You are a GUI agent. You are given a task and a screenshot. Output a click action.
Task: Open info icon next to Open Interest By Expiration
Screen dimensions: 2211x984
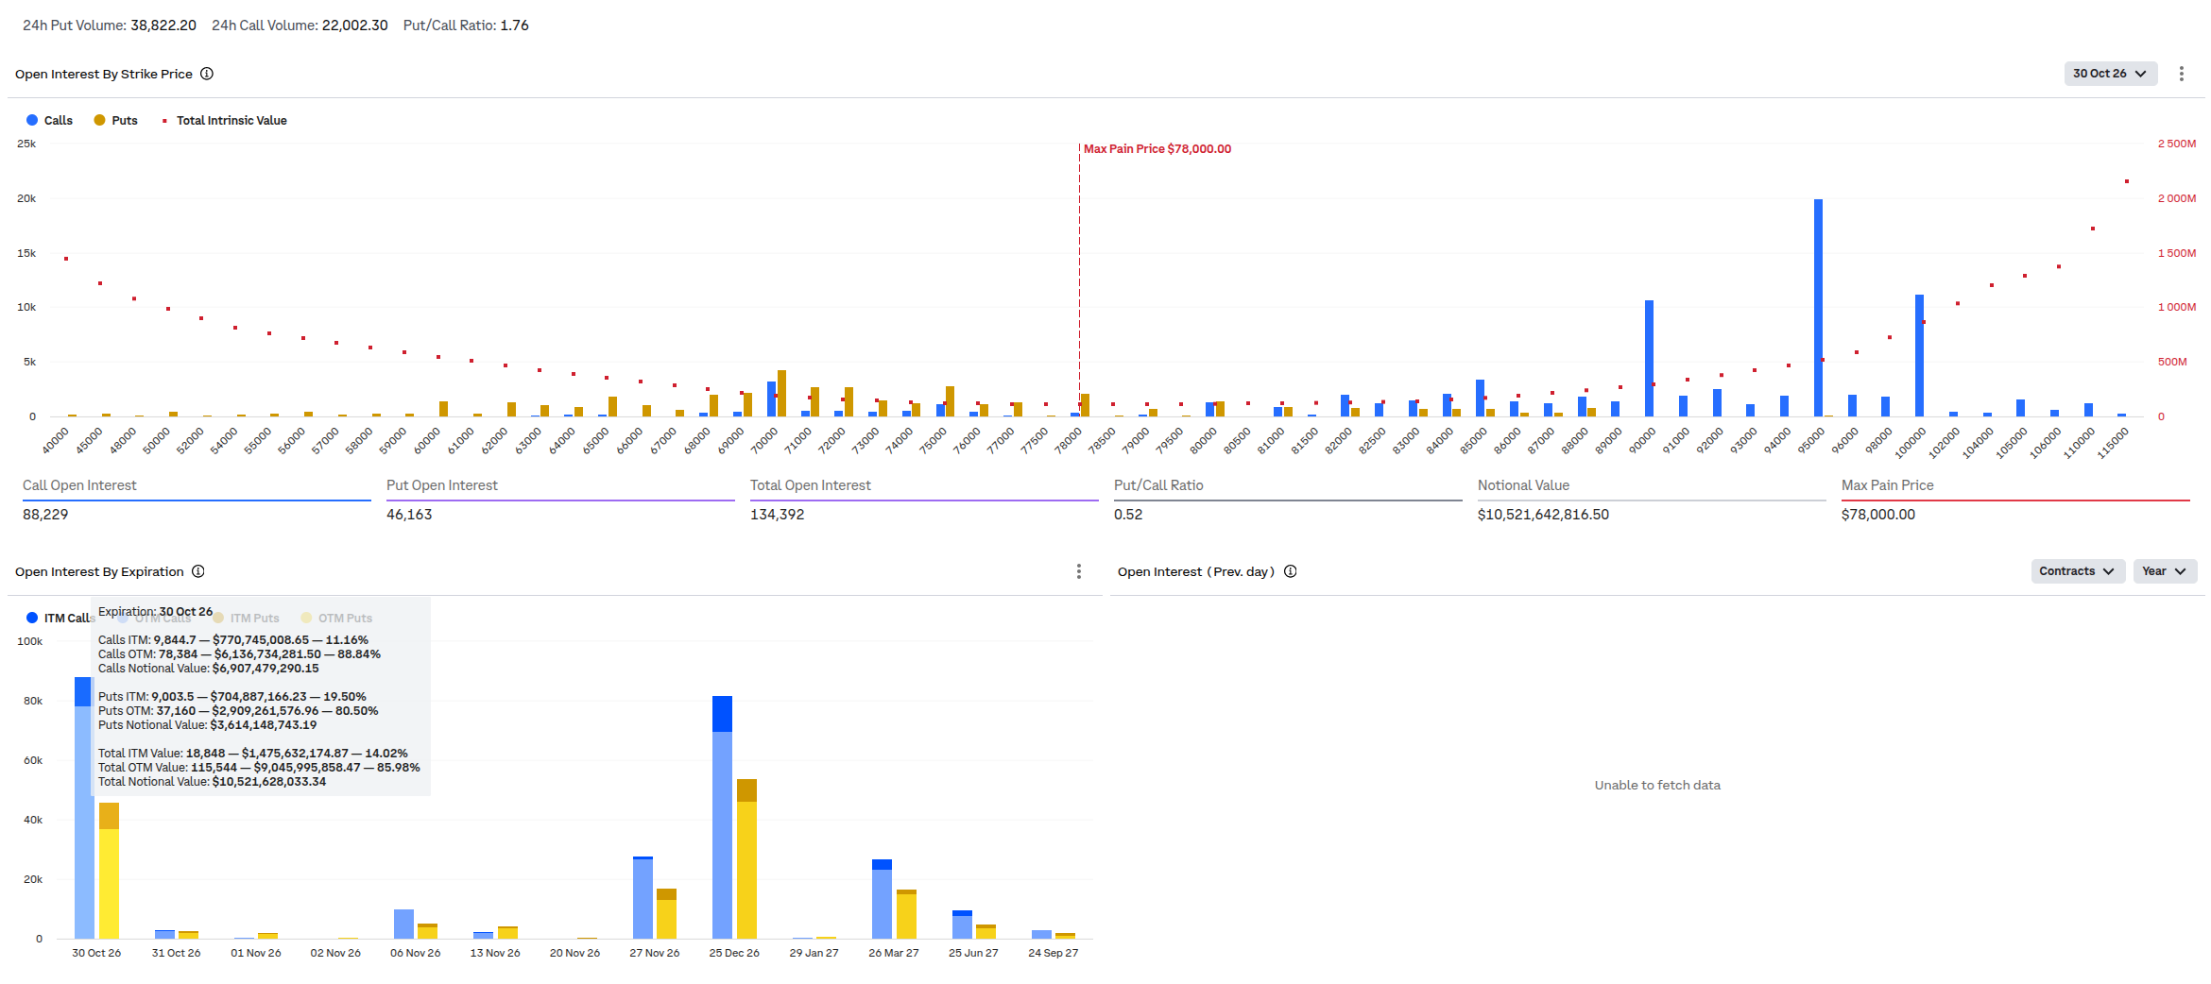pos(198,571)
